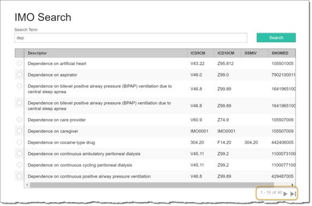
Task: Click ICD10CM code F14.20
Action: click(224, 143)
